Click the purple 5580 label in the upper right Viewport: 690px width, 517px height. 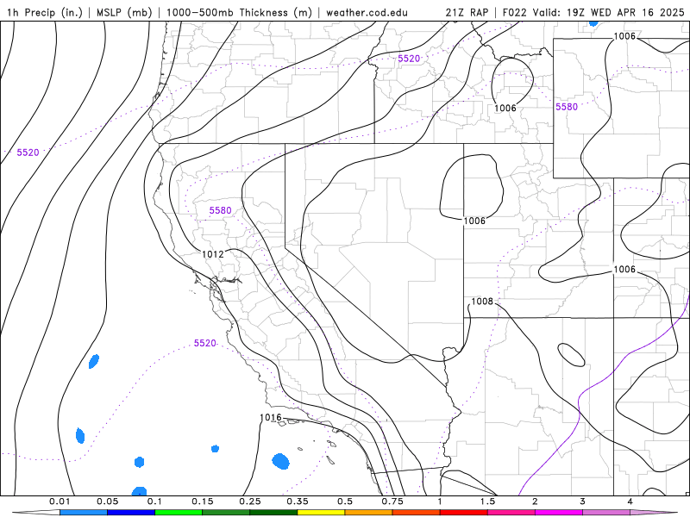click(567, 107)
